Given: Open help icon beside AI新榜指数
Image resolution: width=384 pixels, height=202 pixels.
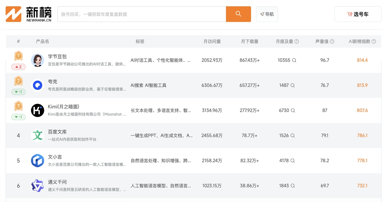Looking at the screenshot, I should 374,41.
